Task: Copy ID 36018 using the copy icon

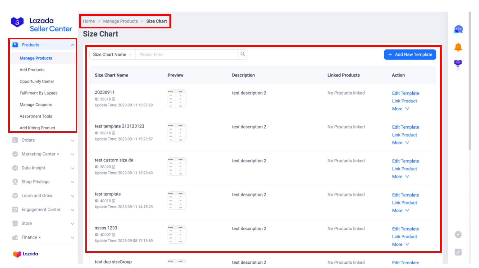Action: point(113,99)
